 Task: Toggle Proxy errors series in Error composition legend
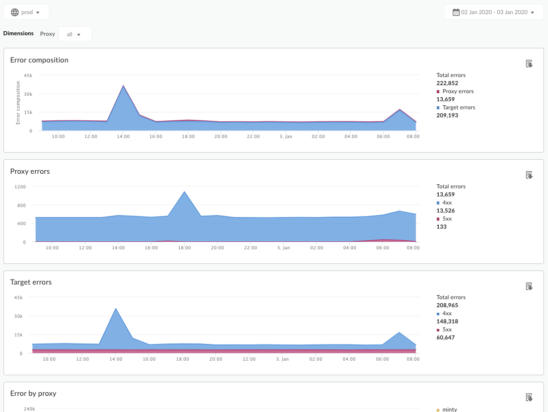[457, 91]
